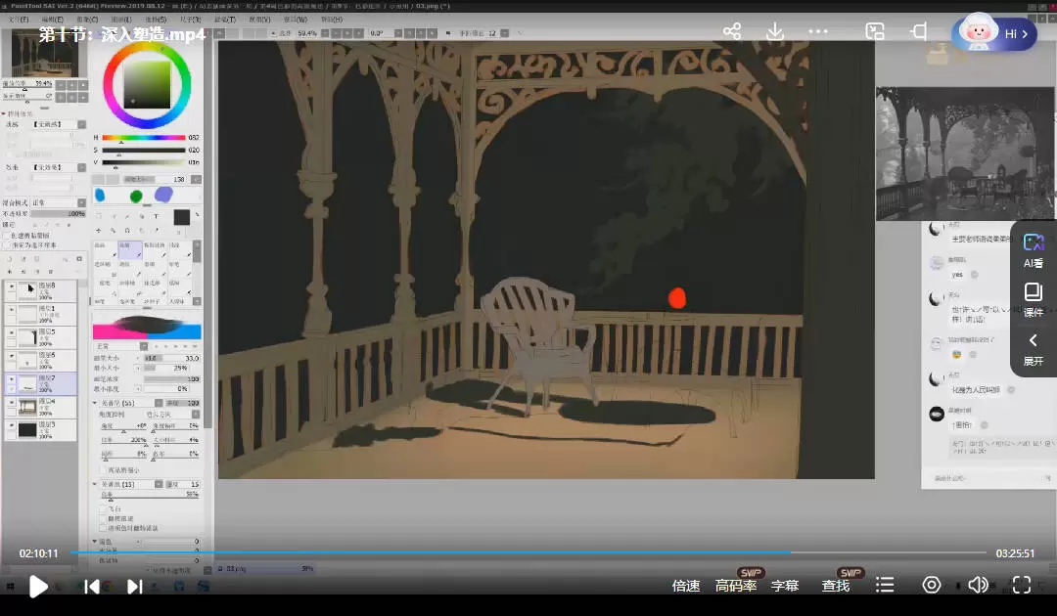The width and height of the screenshot is (1057, 616).
Task: Open the 尺子(R) menu
Action: (x=190, y=20)
